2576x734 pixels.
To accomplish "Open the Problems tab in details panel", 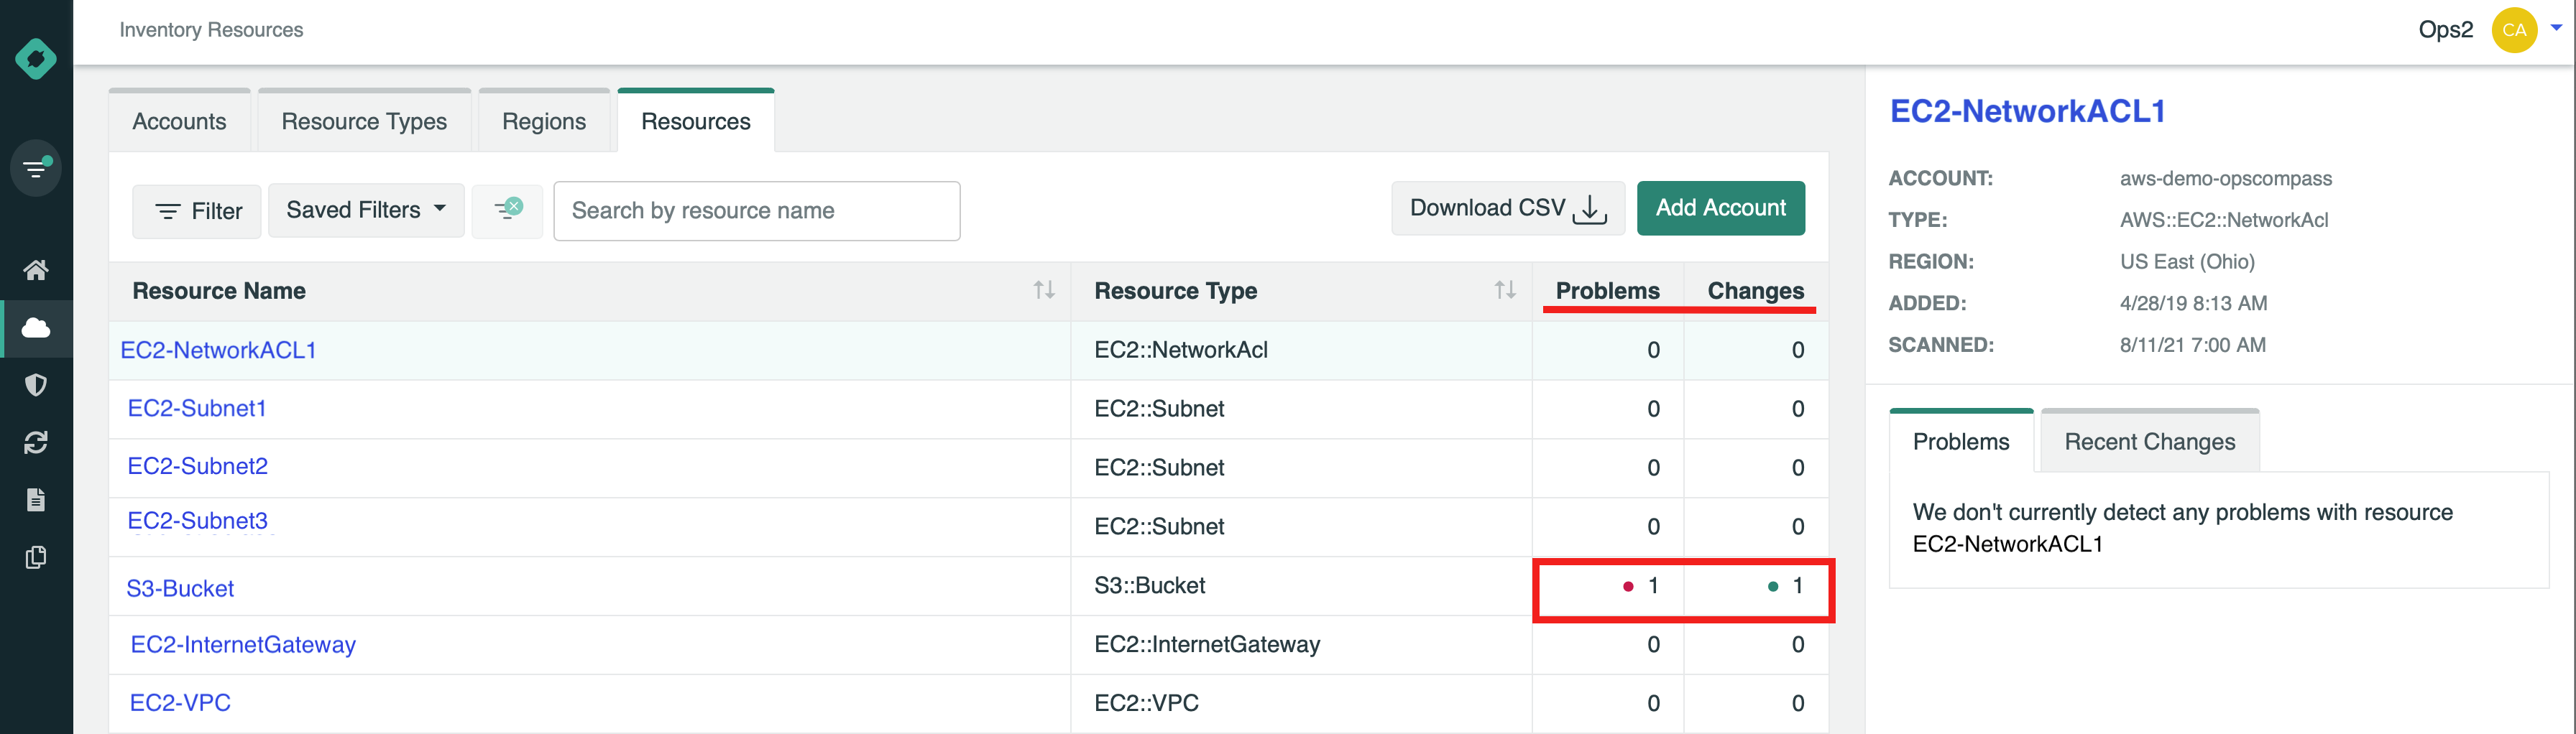I will coord(1961,442).
